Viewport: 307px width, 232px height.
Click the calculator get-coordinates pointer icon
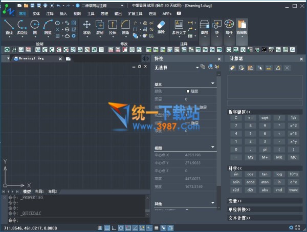259,68
